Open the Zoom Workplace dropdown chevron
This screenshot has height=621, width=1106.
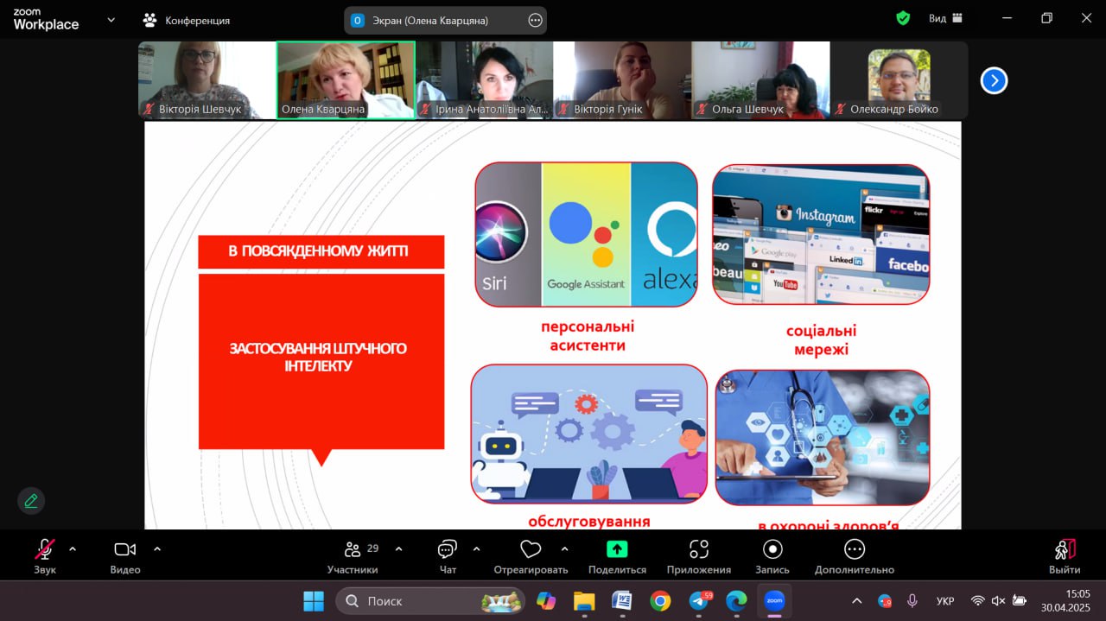click(111, 20)
